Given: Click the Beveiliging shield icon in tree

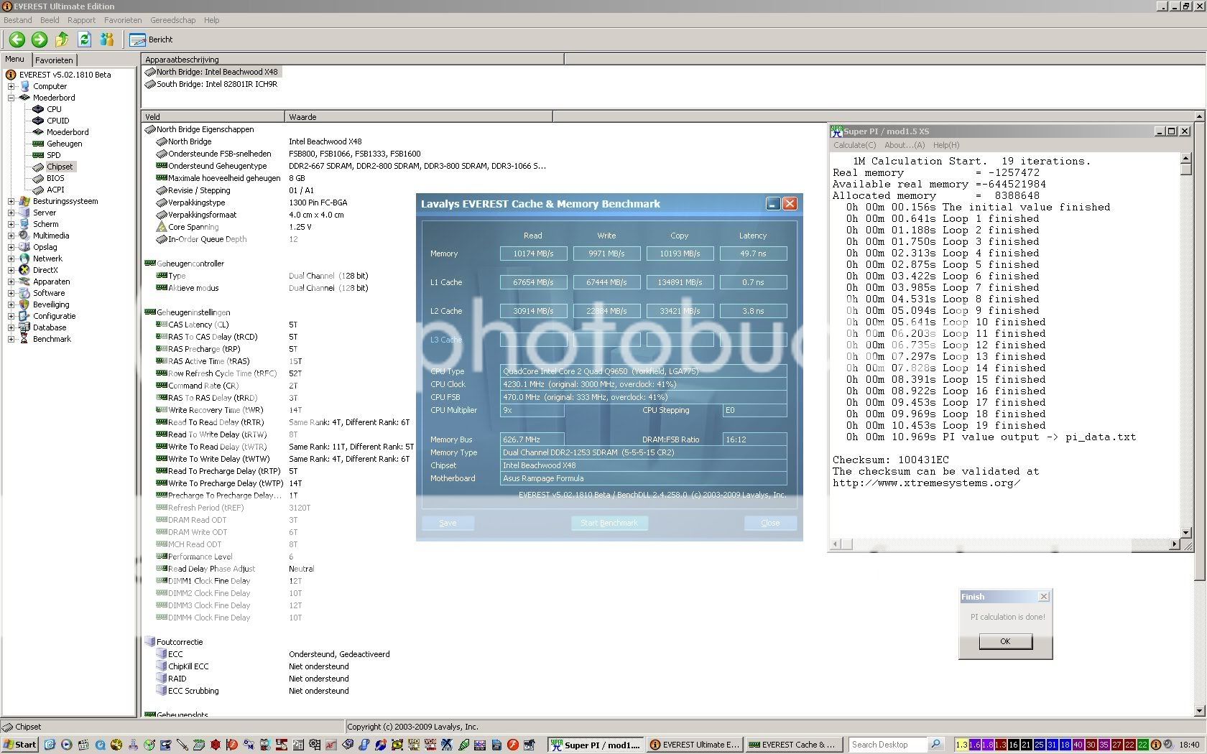Looking at the screenshot, I should pyautogui.click(x=24, y=304).
